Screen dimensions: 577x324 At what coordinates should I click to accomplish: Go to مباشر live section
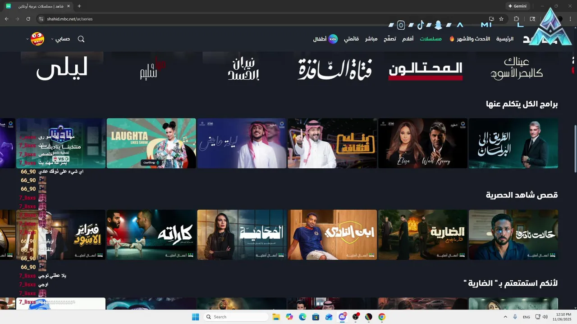(x=371, y=39)
